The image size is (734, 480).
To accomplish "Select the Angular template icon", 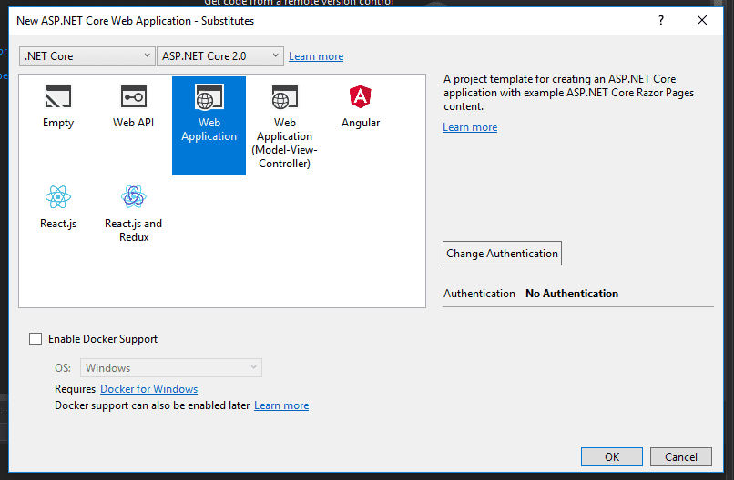I will (360, 96).
